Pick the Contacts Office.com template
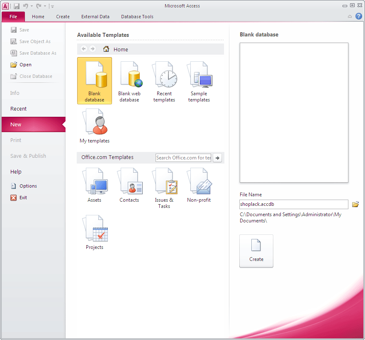This screenshot has width=365, height=340. [x=129, y=185]
